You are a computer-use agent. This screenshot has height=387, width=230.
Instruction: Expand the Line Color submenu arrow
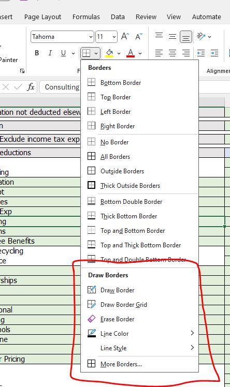coord(192,333)
